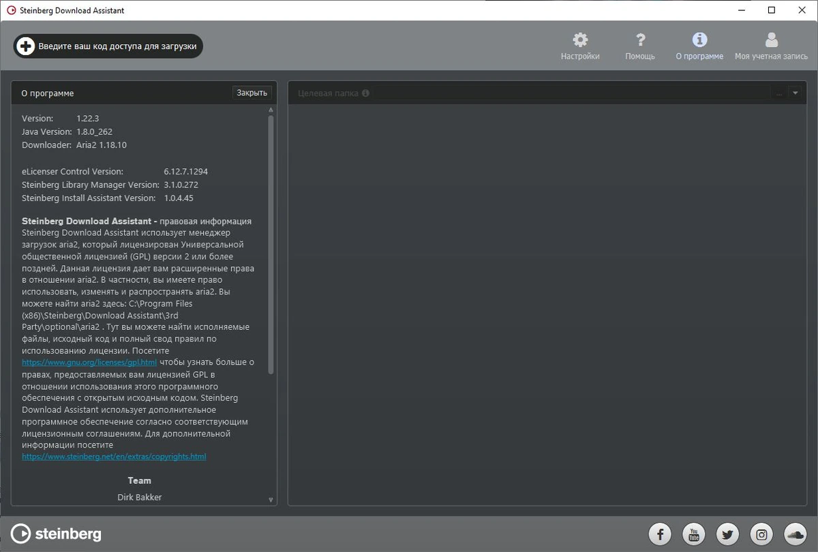This screenshot has width=818, height=552.
Task: Click Library Manager Version 3.1.0.272
Action: click(x=181, y=185)
